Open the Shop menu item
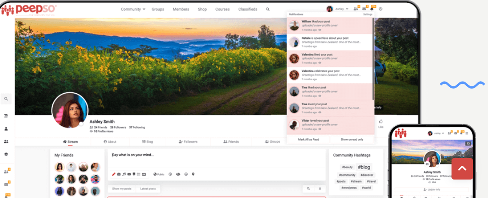This screenshot has height=198, width=488. (202, 9)
